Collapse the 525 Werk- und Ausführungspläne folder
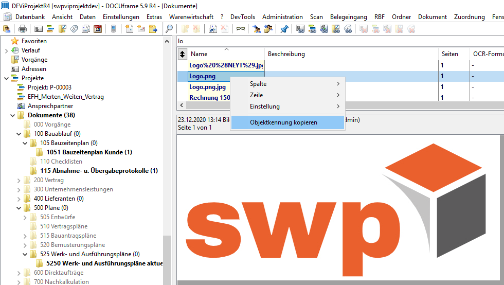 coord(25,255)
